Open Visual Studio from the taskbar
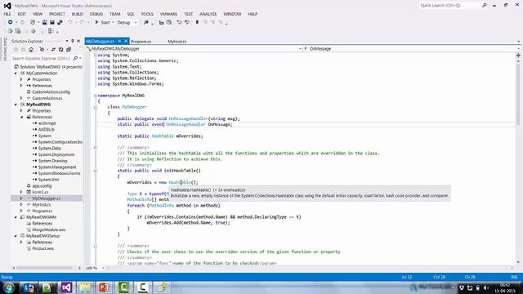 tap(66, 287)
